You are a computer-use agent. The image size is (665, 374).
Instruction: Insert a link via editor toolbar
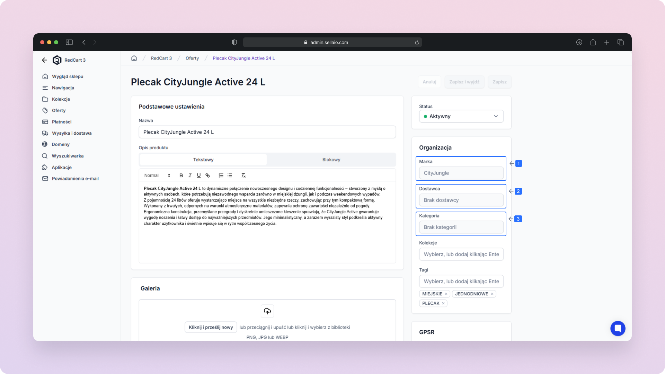tap(208, 176)
